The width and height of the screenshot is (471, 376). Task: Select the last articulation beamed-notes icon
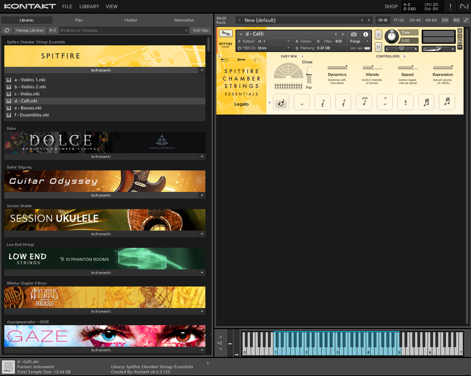(447, 102)
